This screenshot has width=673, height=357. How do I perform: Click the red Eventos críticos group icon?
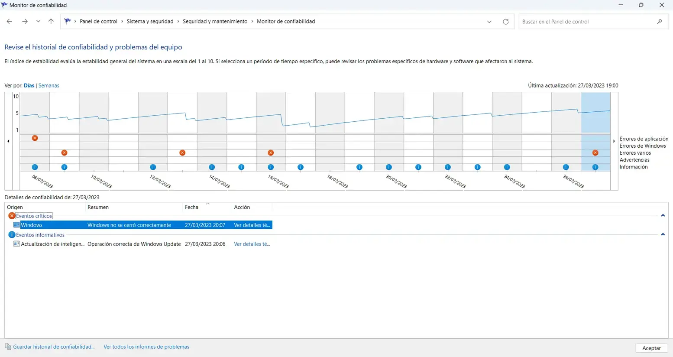coord(12,216)
